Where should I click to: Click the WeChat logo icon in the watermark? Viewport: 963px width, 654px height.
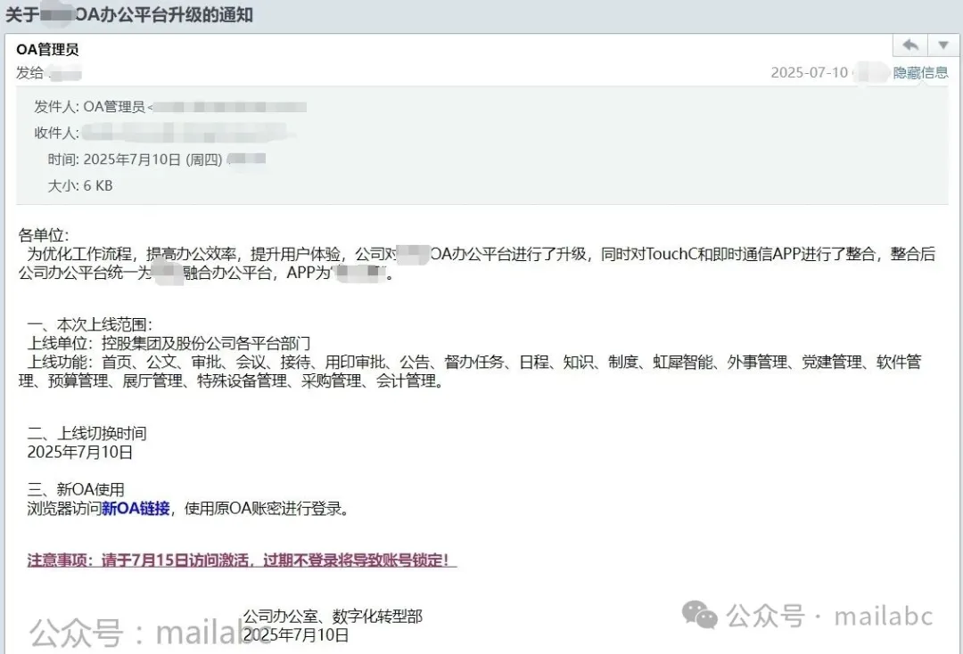(700, 615)
